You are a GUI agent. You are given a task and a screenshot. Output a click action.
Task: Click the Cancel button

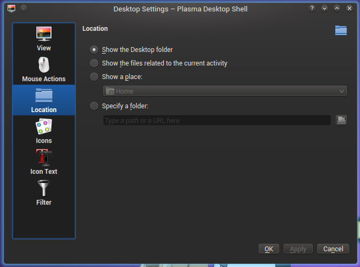(x=333, y=249)
